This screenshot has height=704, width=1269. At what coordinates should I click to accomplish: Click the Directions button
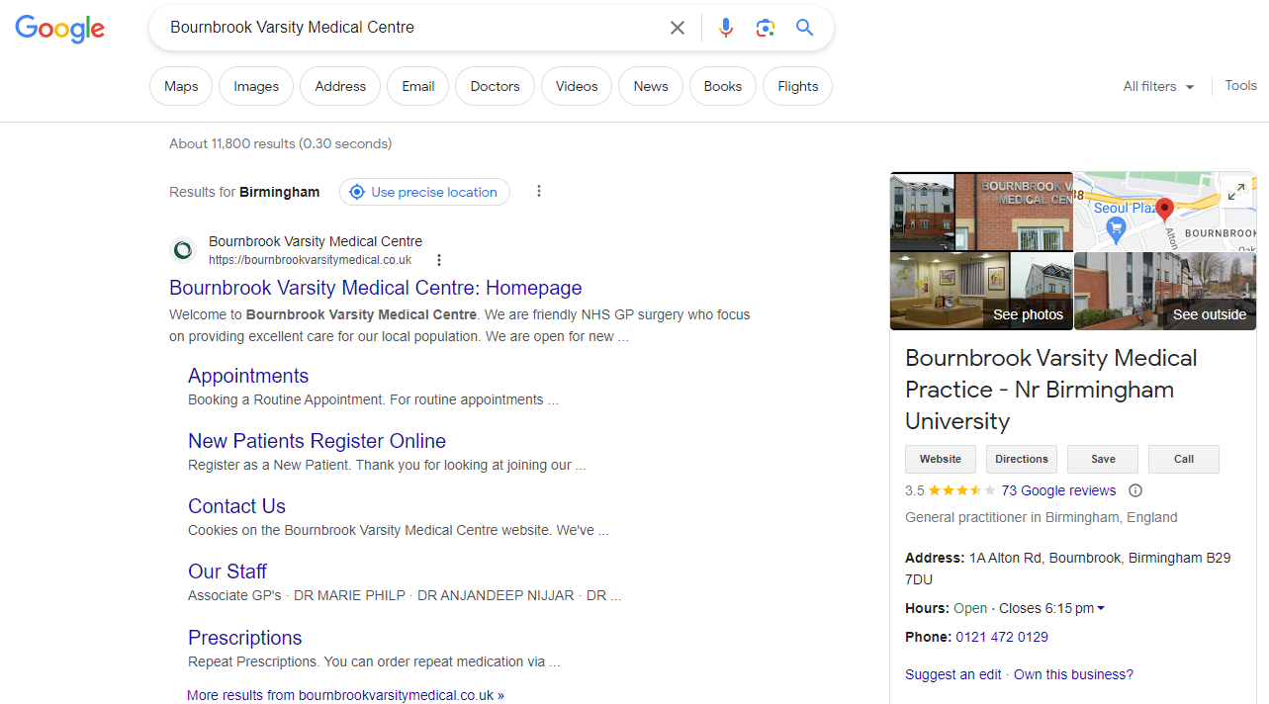click(1022, 459)
